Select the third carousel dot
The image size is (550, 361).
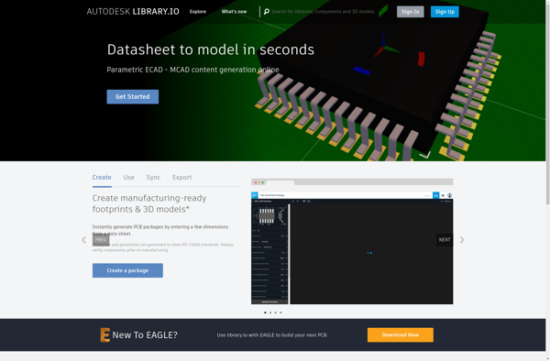(276, 312)
